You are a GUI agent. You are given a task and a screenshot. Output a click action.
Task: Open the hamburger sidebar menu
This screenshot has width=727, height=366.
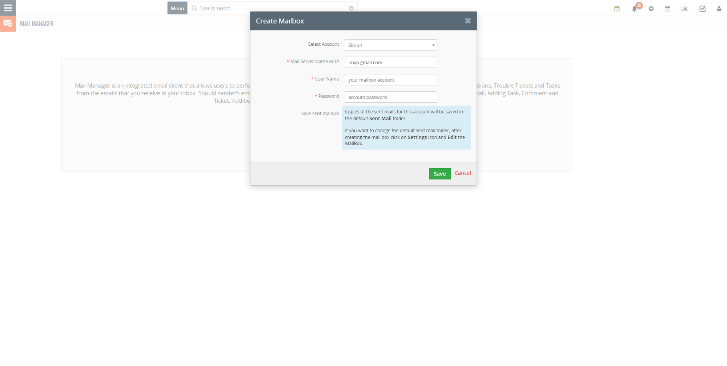(x=8, y=8)
